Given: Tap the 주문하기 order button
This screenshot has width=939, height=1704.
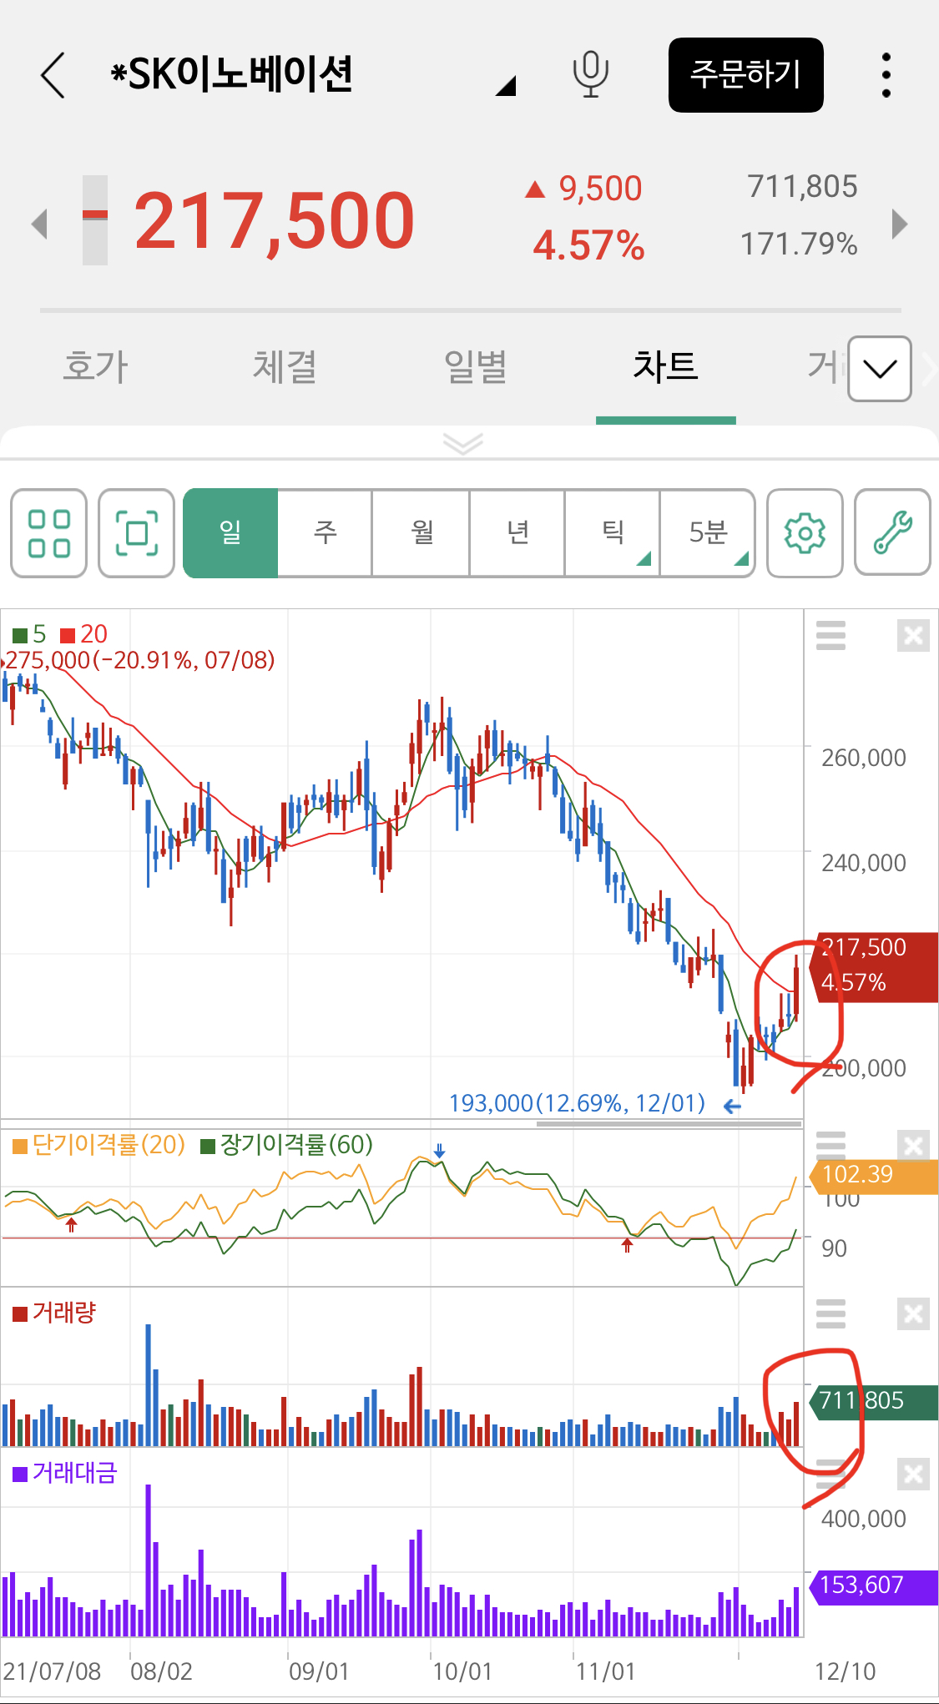Looking at the screenshot, I should (x=745, y=74).
